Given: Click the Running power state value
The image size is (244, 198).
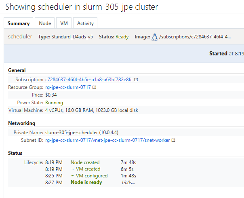Looking at the screenshot, I should pos(54,103).
